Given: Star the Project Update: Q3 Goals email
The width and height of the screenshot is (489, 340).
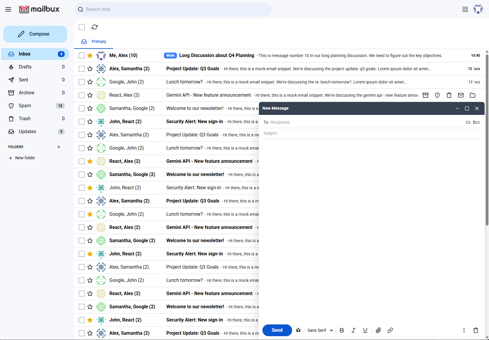Looking at the screenshot, I should point(90,69).
